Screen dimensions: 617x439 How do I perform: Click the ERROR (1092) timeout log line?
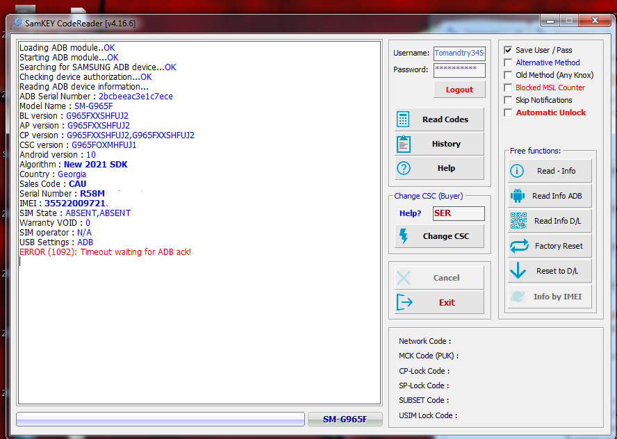105,251
